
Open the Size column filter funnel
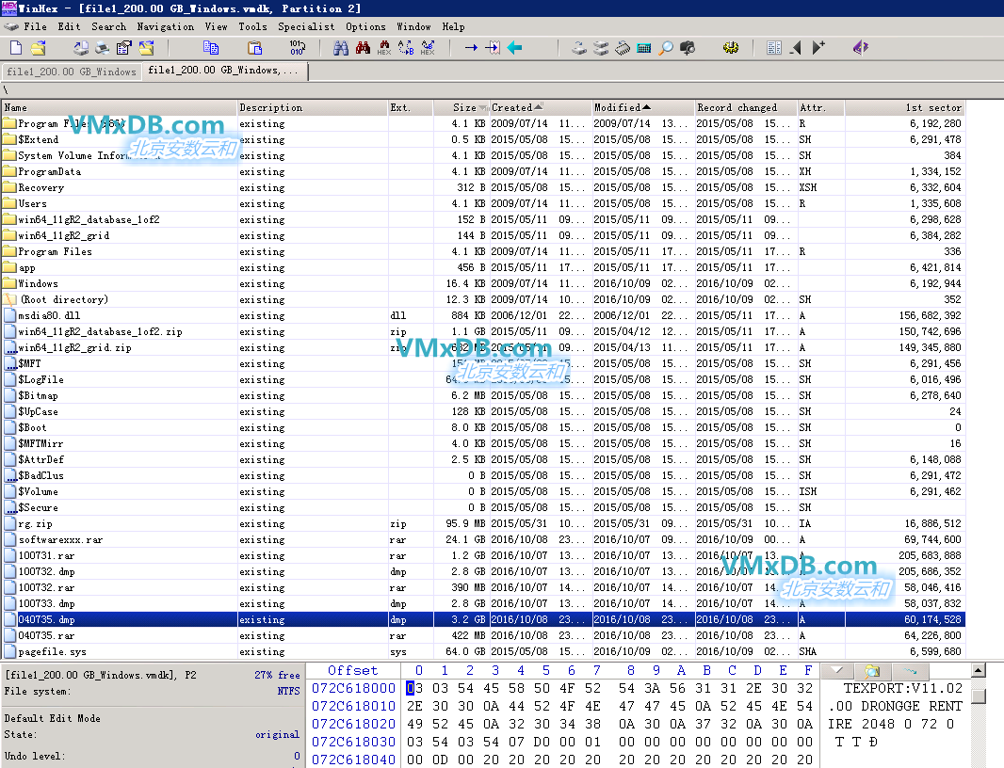pos(485,107)
